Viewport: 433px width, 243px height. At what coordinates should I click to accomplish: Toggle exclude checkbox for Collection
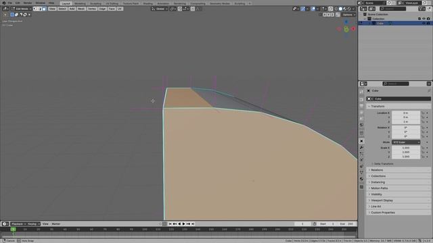click(x=419, y=19)
